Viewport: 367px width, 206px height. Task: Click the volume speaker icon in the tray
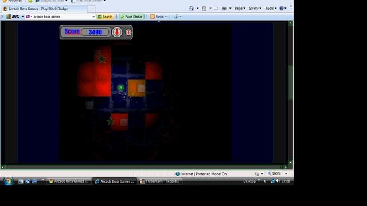(278, 181)
